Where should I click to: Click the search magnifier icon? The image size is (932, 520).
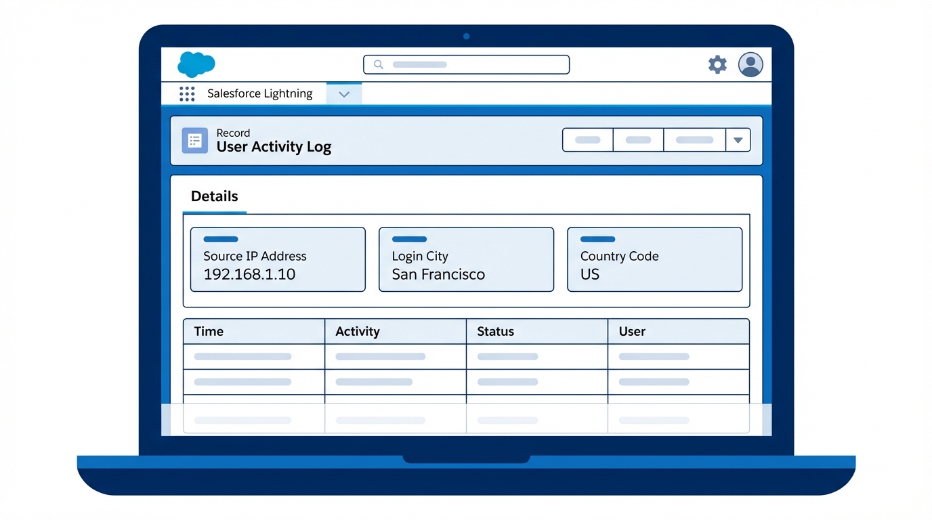tap(378, 64)
